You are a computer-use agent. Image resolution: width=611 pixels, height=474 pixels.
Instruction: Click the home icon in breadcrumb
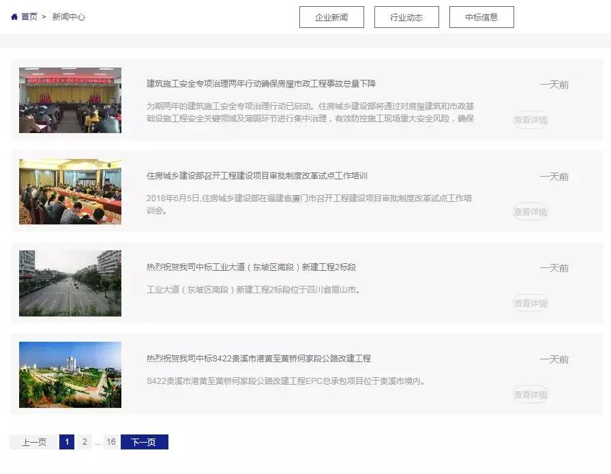point(14,17)
